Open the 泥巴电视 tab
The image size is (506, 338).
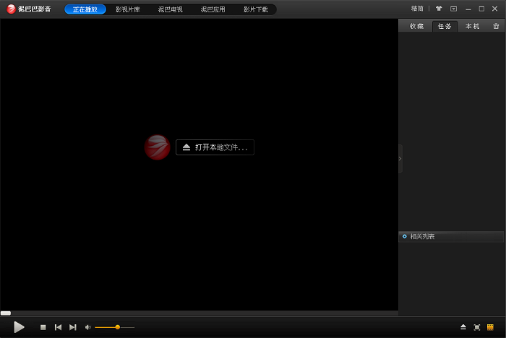tap(171, 9)
